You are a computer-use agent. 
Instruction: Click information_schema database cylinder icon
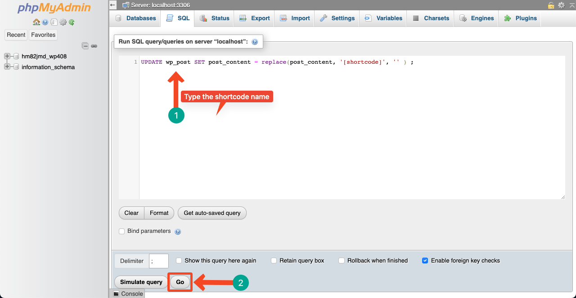pyautogui.click(x=16, y=67)
